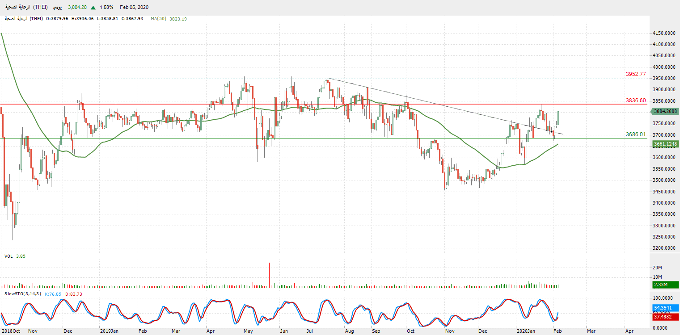Screen dimensions: 680x335
Task: Click the low value L:3858.81
Action: tap(107, 19)
